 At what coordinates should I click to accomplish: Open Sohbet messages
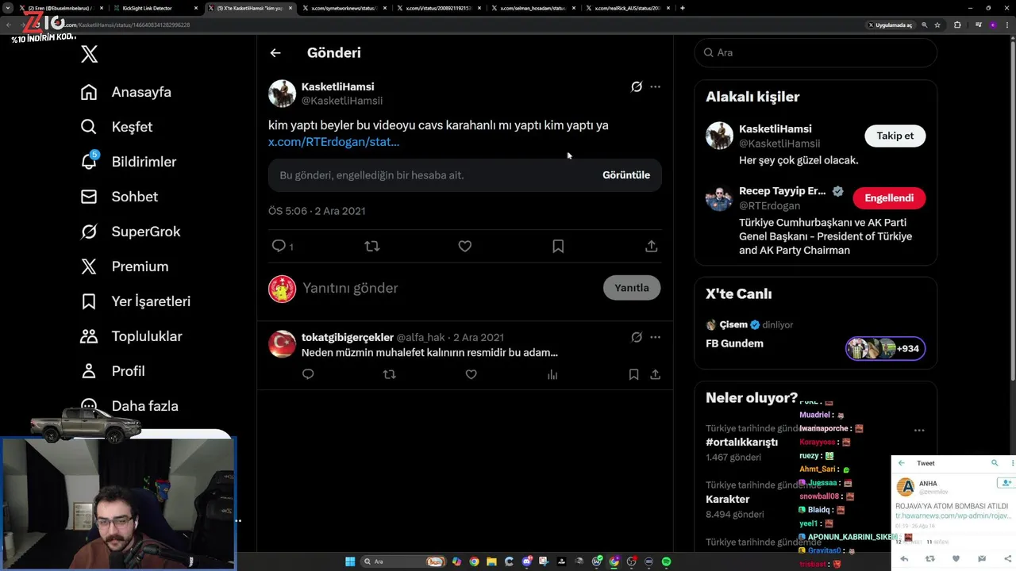click(119, 197)
